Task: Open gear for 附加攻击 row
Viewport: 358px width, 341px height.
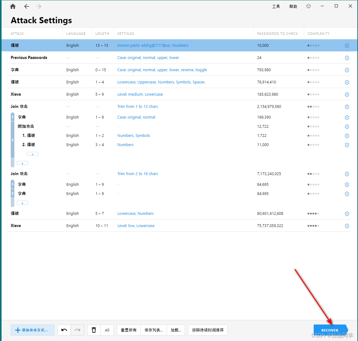Action: 347,127
